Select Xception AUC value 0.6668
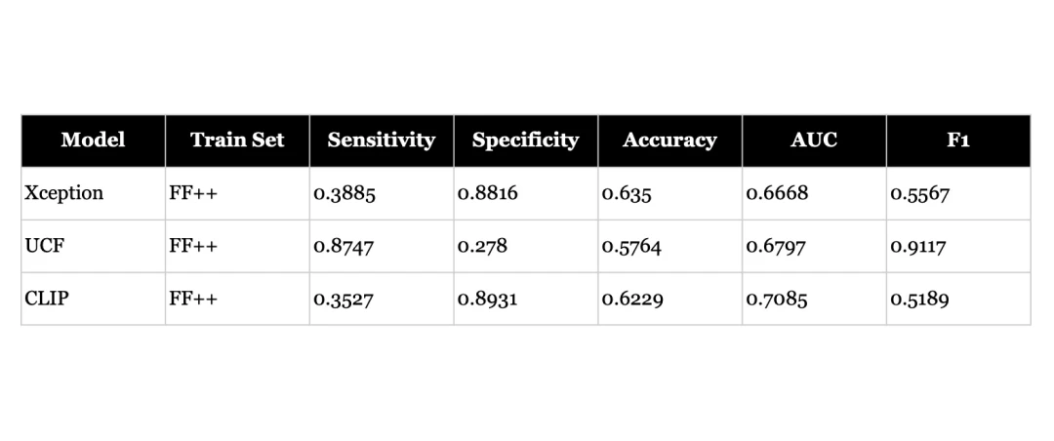The width and height of the screenshot is (1054, 441). point(777,194)
